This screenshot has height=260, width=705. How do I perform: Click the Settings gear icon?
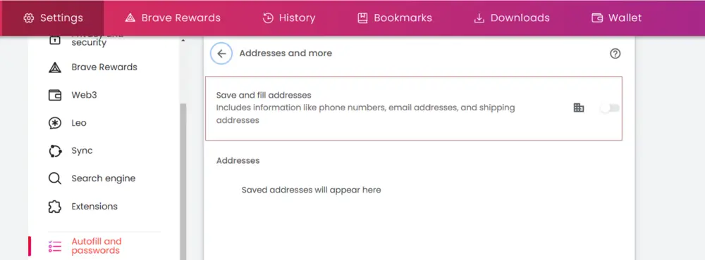pyautogui.click(x=29, y=18)
